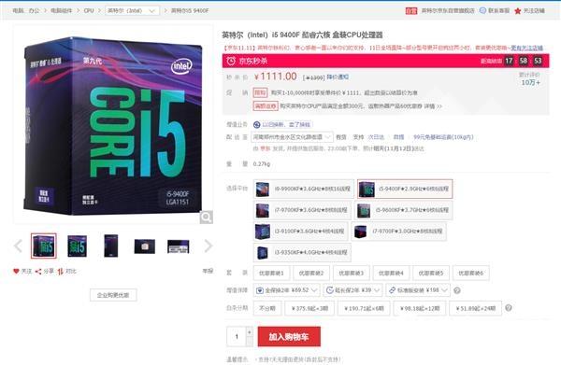Open the Intel brand dropdown in breadcrumb

coord(133,10)
